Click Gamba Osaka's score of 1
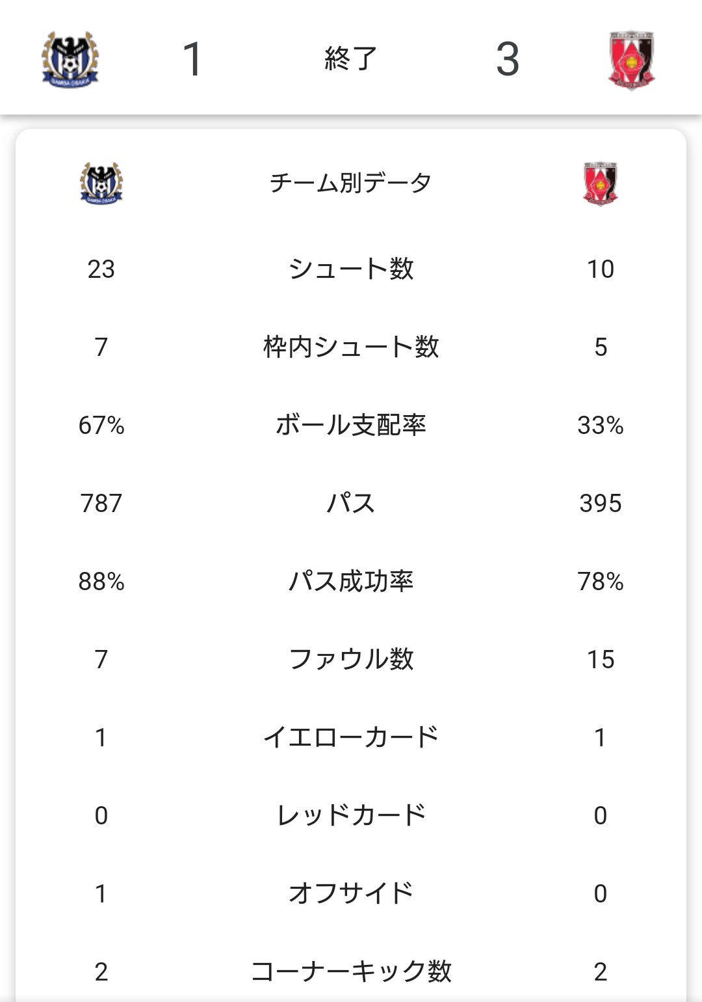Image resolution: width=702 pixels, height=1002 pixels. pos(193,59)
